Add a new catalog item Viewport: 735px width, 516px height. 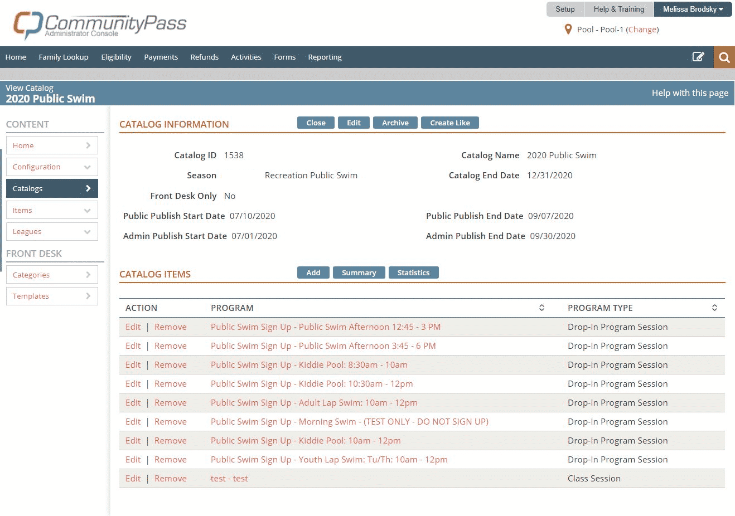point(313,272)
